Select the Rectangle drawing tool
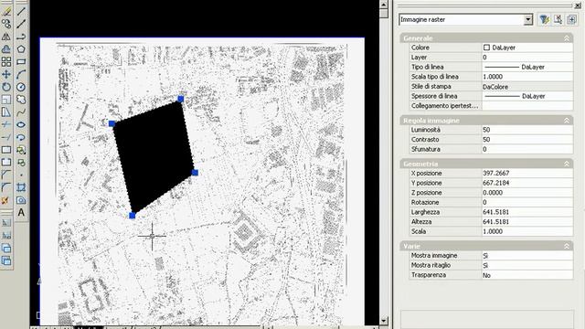The width and height of the screenshot is (585, 329). click(21, 61)
